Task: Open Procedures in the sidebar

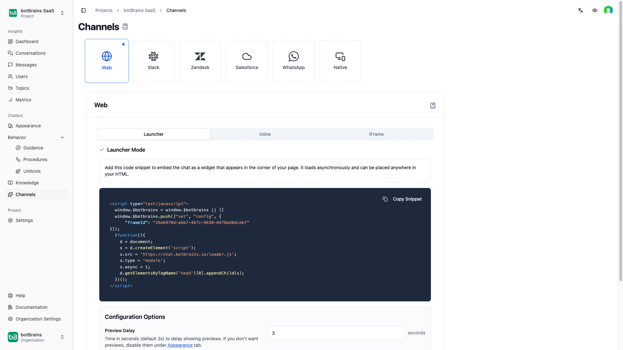Action: coord(35,159)
